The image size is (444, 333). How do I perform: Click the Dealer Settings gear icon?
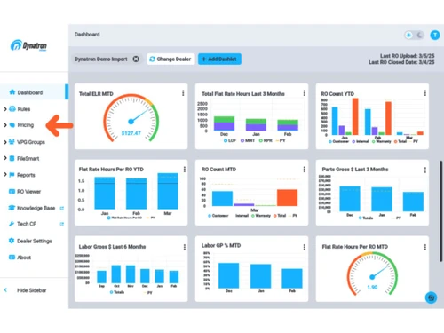click(12, 241)
